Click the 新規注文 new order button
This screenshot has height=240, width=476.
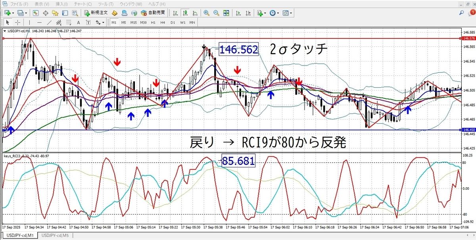(96, 13)
